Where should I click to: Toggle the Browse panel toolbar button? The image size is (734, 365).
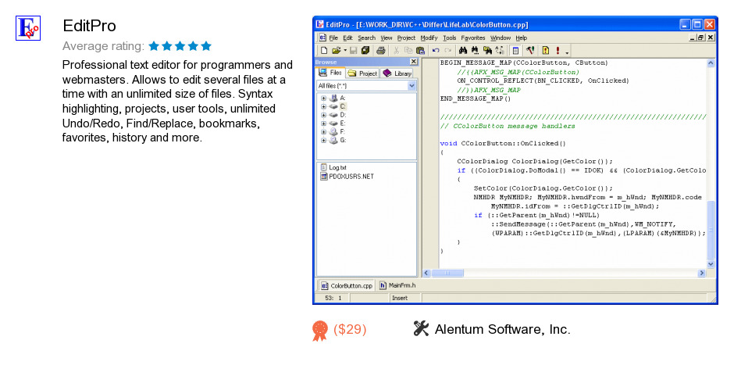coord(515,51)
